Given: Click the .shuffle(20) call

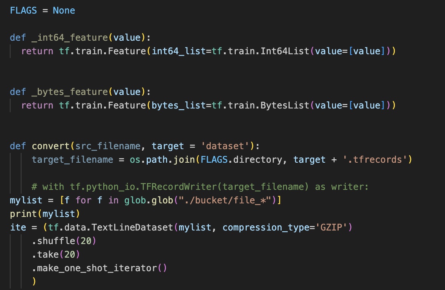Looking at the screenshot, I should click(x=64, y=241).
